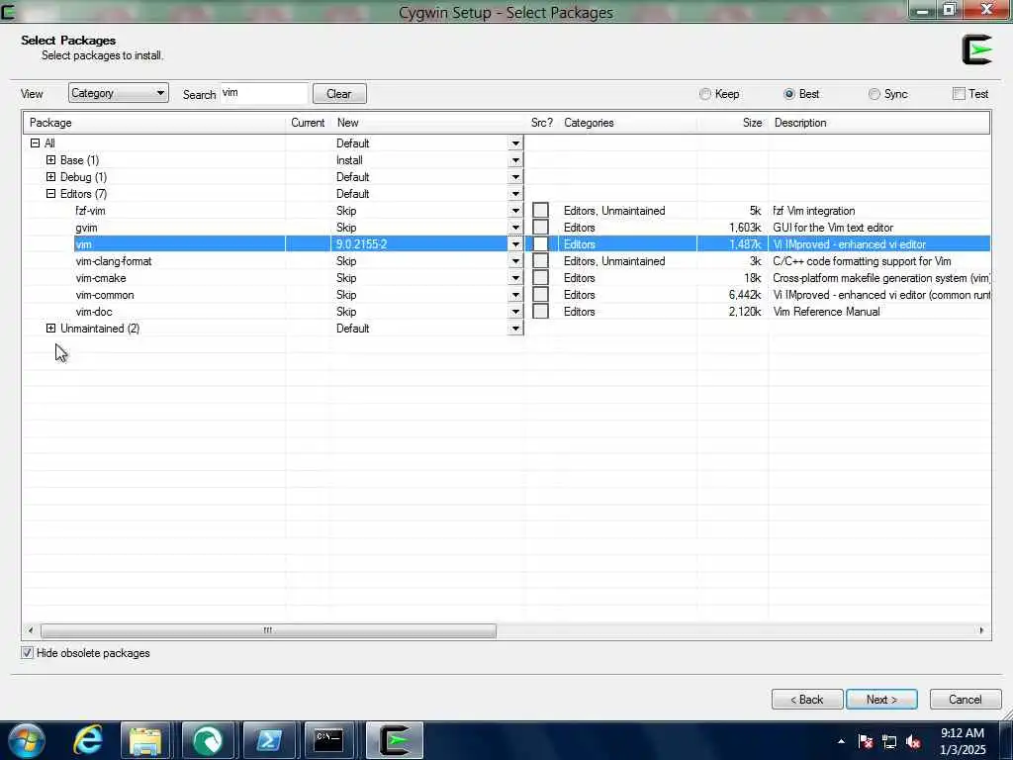
Task: Open action dropdown for fzf-vim row
Action: pos(514,211)
